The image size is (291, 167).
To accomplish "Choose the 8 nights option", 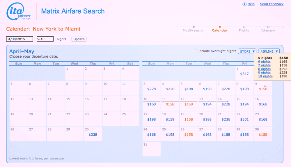I will tap(264, 69).
